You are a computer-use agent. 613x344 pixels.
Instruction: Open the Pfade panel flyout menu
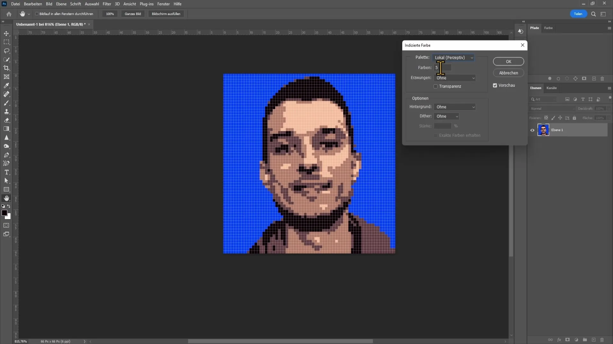(609, 28)
